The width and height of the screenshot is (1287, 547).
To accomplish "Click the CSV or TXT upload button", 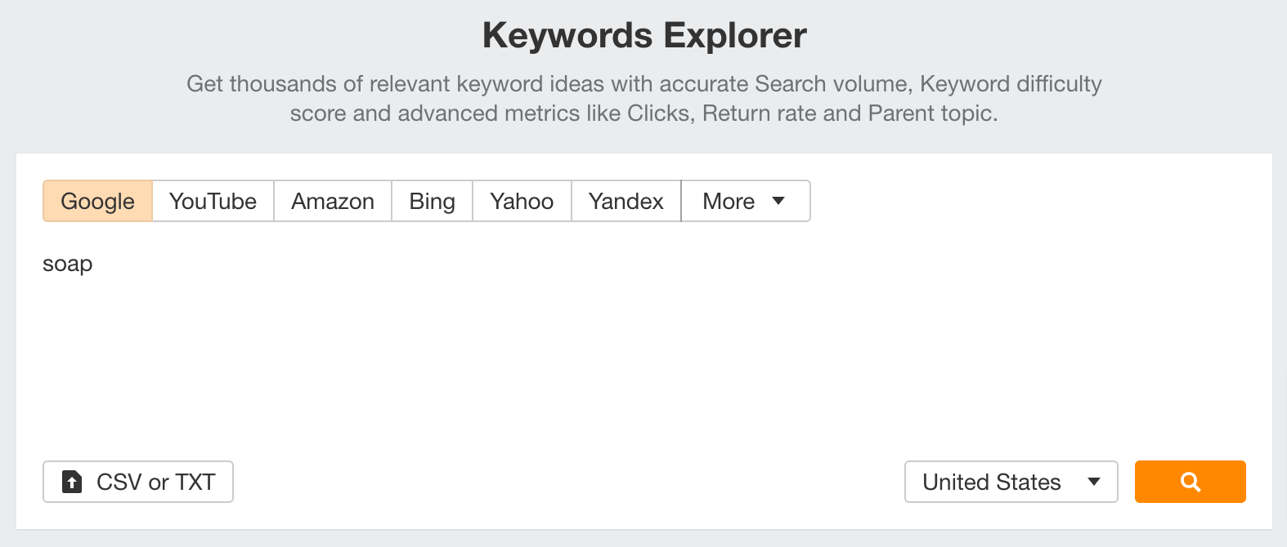I will [x=137, y=482].
